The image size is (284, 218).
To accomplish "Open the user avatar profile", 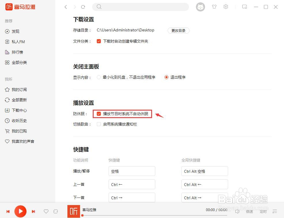I will coord(200,7).
